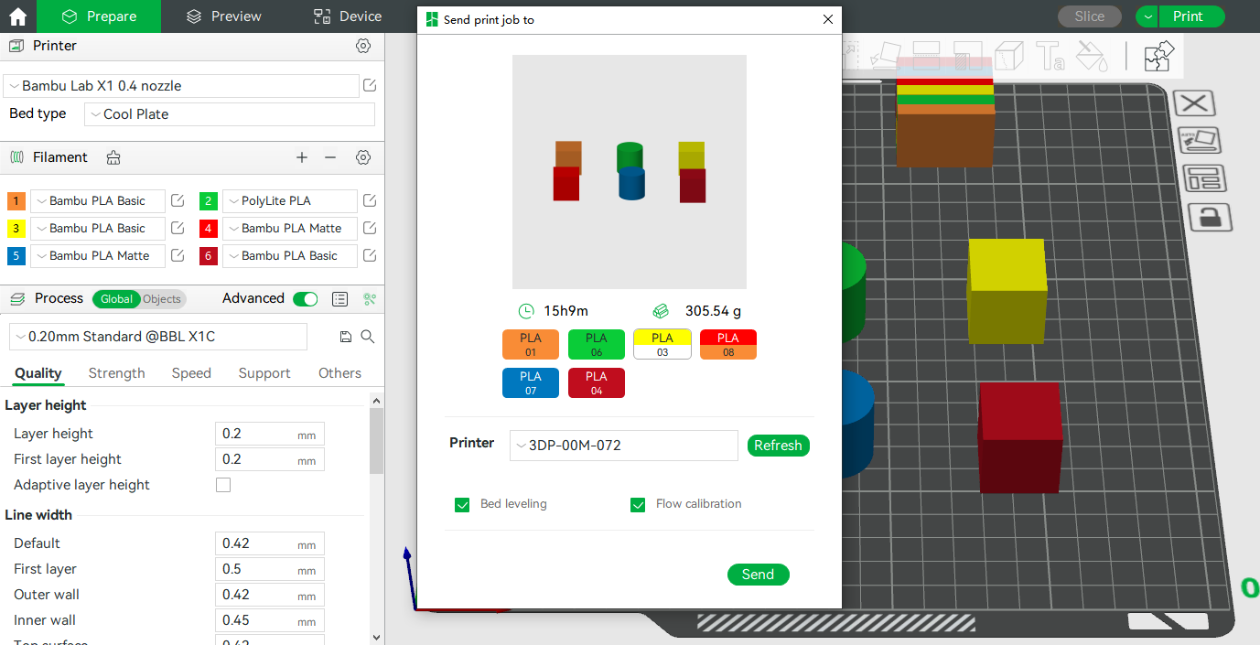Edit the Bambu Lab X1 printer preset
Screen dimensions: 1260x645
click(370, 85)
